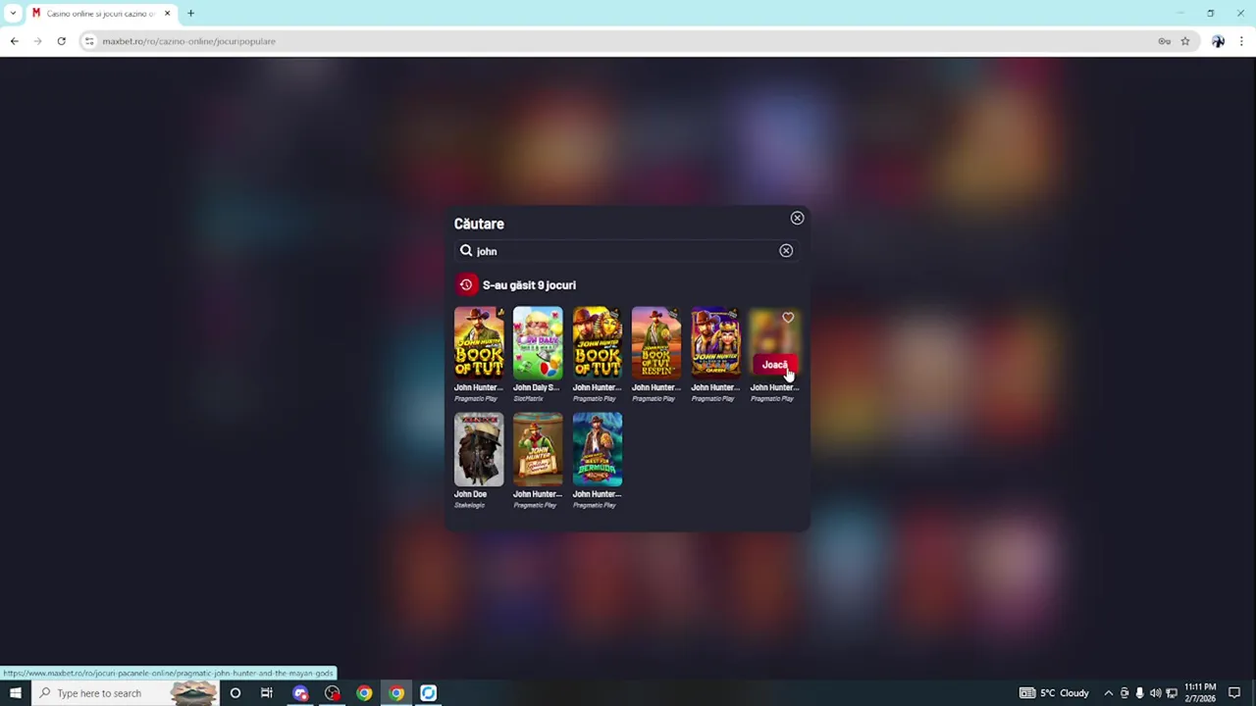Screen dimensions: 1256x706
Task: Open the purple recorder app on taskbar
Action: [x=300, y=693]
